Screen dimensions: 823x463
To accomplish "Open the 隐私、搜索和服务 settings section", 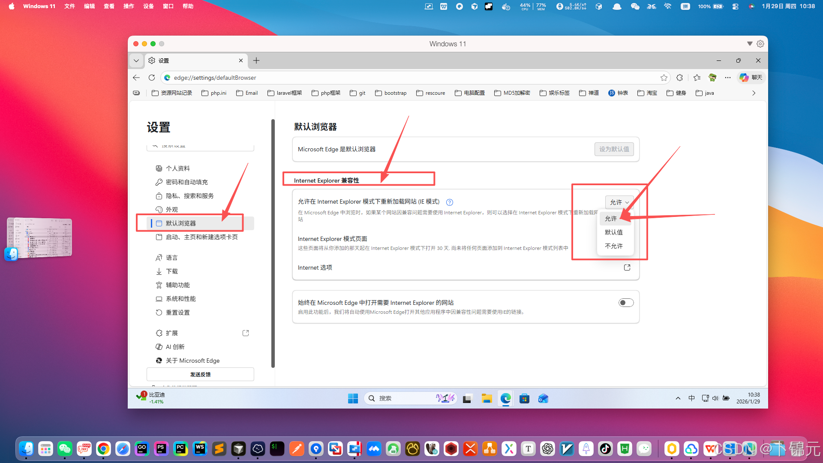I will click(x=189, y=196).
